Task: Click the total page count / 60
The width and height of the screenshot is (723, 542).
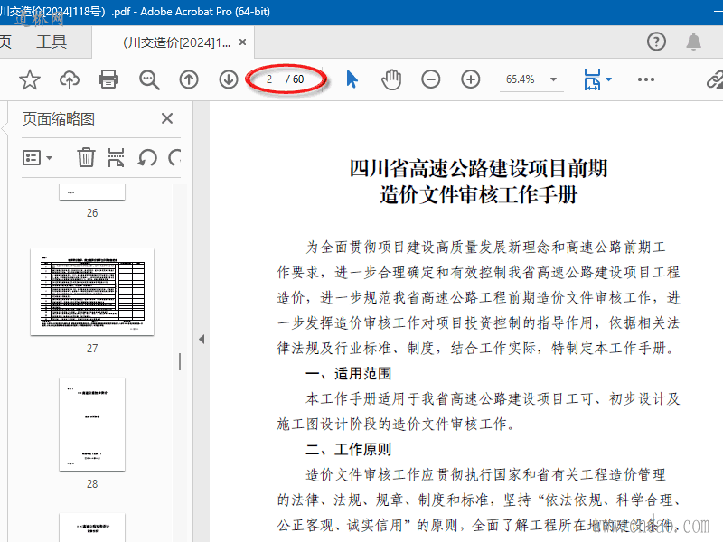Action: click(295, 79)
